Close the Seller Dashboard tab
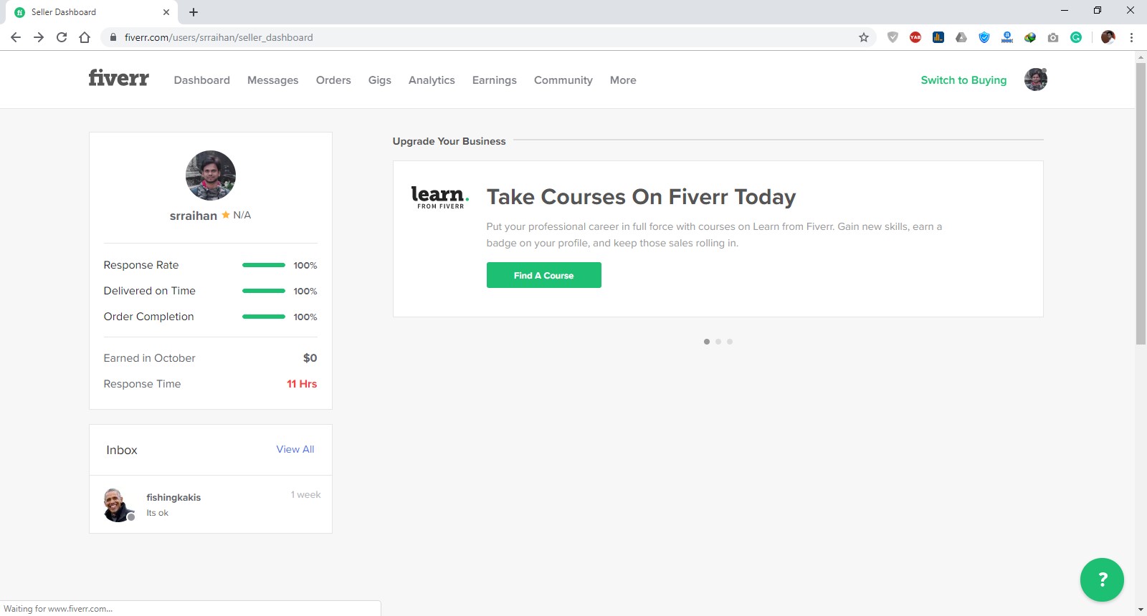The height and width of the screenshot is (616, 1147). click(x=166, y=12)
